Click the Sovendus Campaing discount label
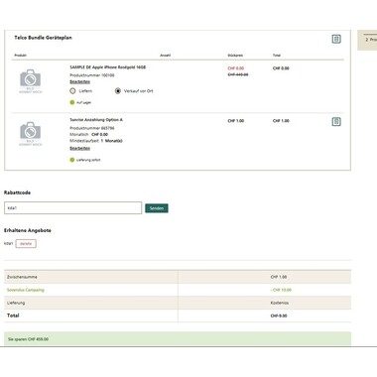 (26, 290)
